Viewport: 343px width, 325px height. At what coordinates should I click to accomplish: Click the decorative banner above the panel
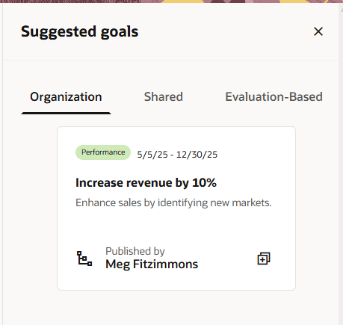click(171, 1)
